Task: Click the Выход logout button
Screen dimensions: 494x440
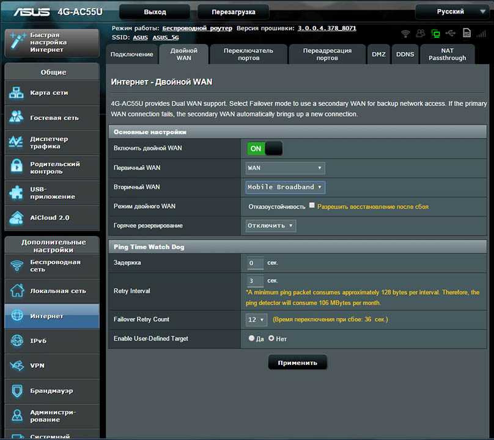Action: click(155, 12)
